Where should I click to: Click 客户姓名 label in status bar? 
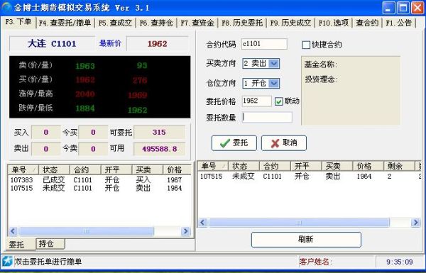coord(315,262)
